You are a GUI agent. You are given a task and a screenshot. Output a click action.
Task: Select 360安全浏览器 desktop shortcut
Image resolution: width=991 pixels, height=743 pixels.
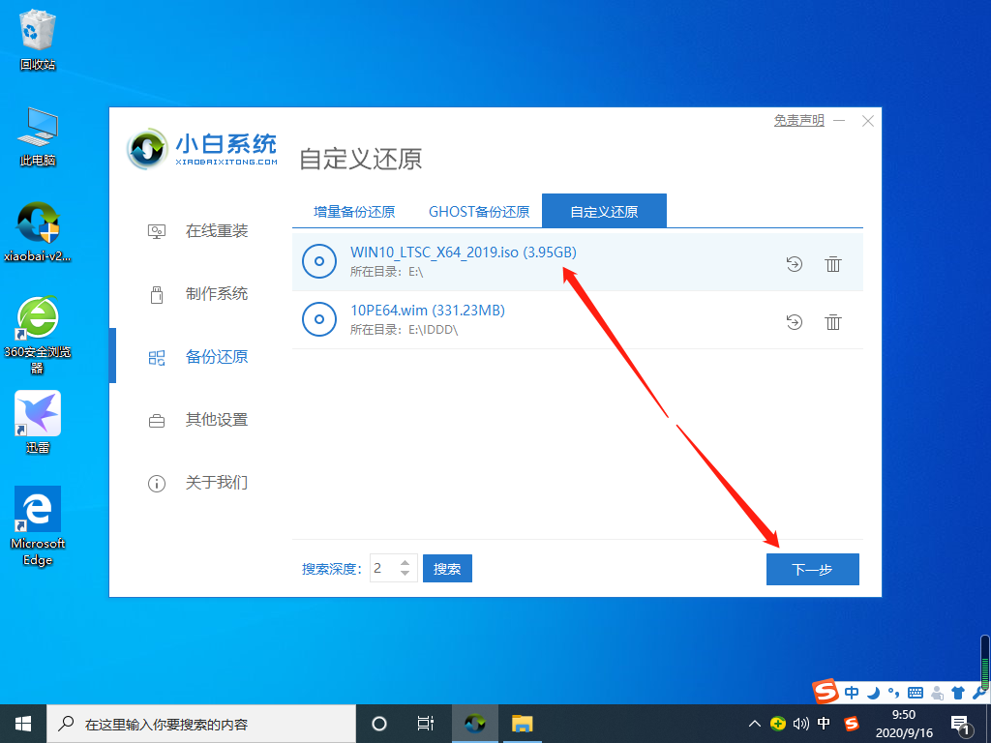(38, 335)
